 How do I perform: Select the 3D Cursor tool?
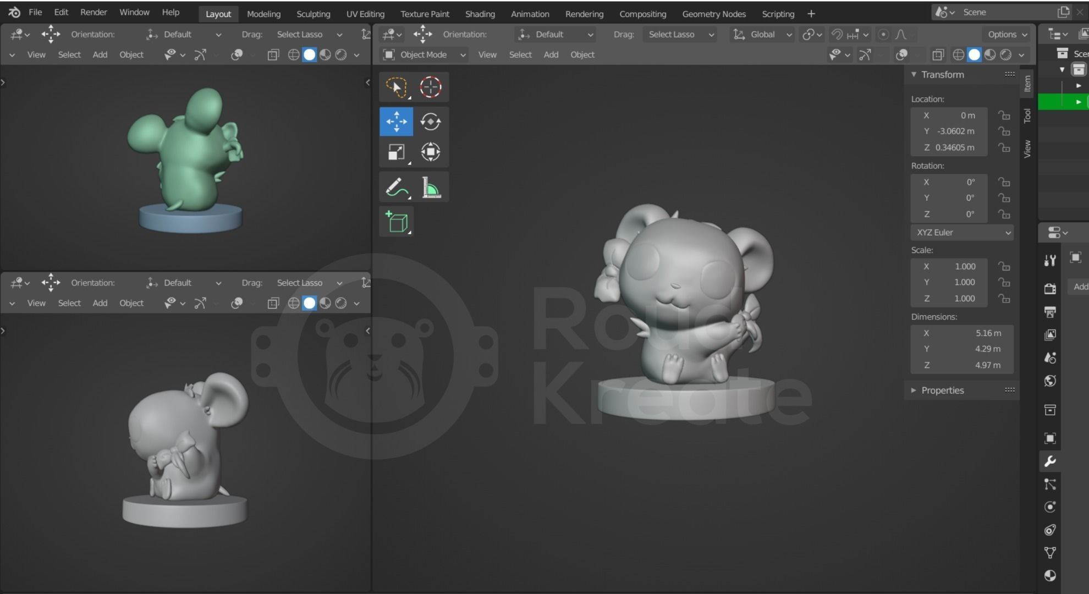[x=431, y=87]
